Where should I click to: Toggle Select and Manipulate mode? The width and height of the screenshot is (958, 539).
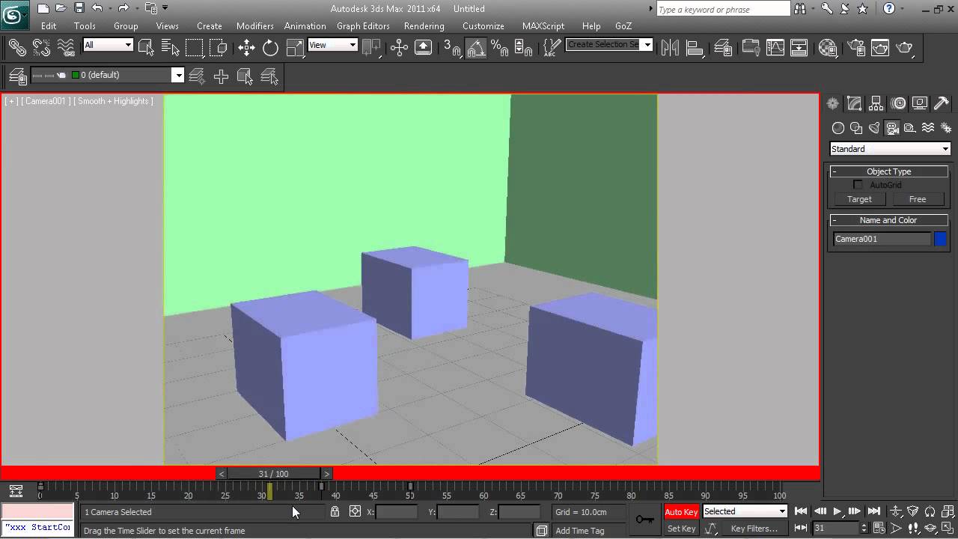[x=399, y=48]
